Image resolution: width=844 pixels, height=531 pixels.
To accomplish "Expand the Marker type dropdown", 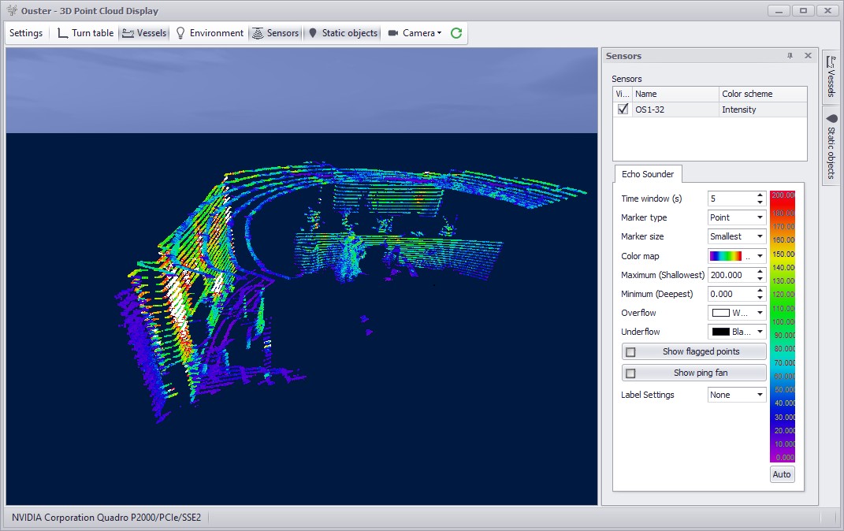I will 737,217.
